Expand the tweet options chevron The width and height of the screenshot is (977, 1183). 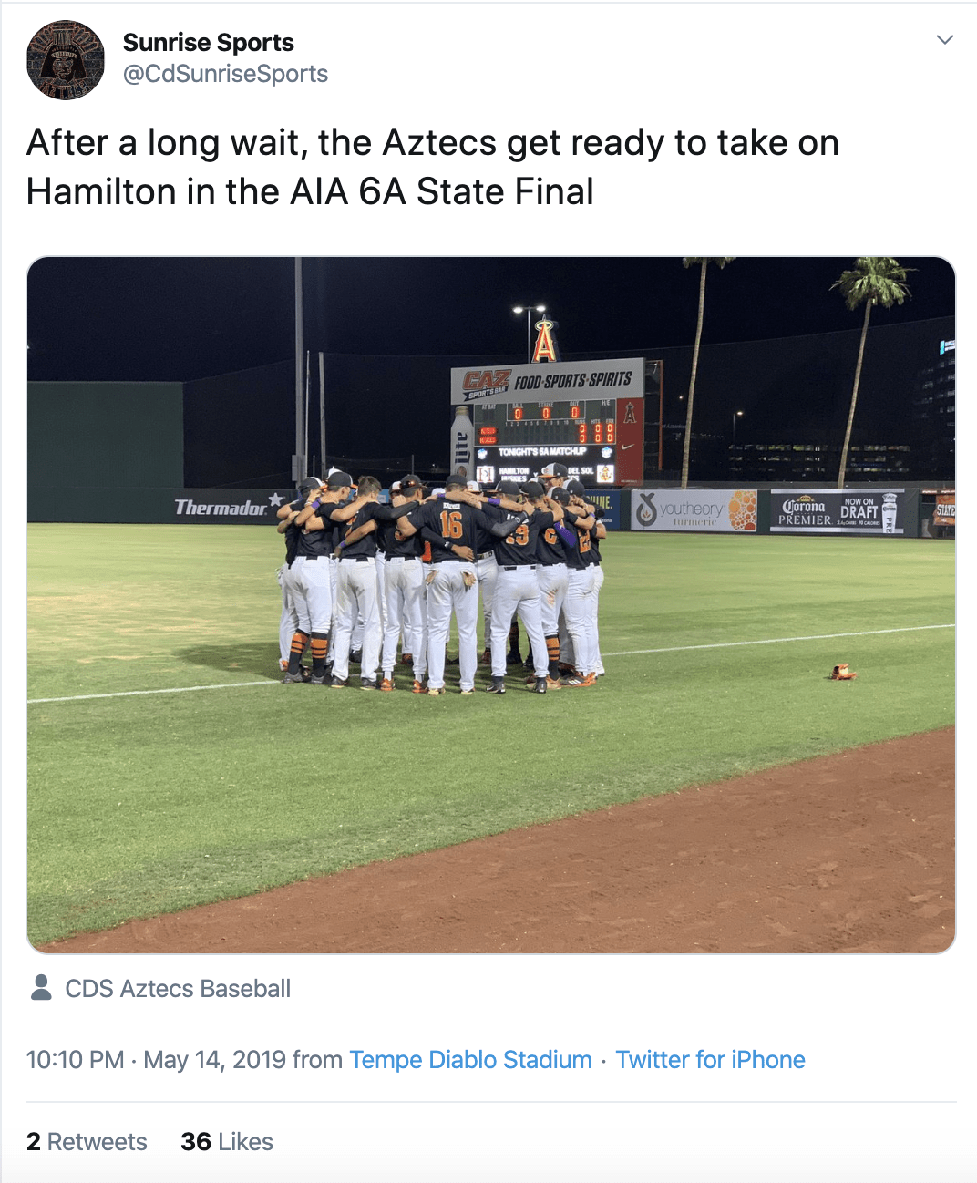point(945,39)
